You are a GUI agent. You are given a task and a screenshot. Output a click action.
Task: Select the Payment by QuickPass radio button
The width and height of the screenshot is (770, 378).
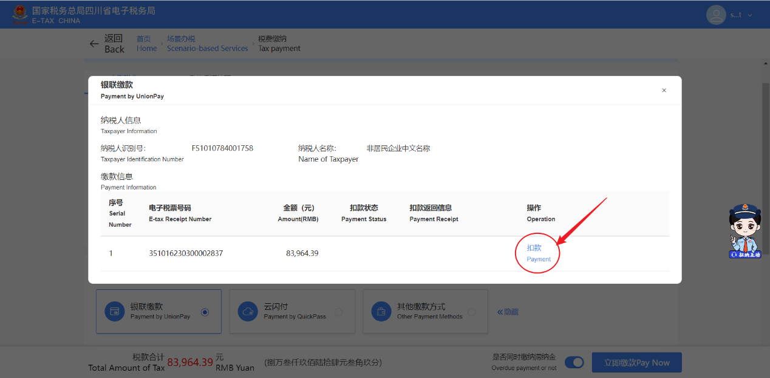338,312
